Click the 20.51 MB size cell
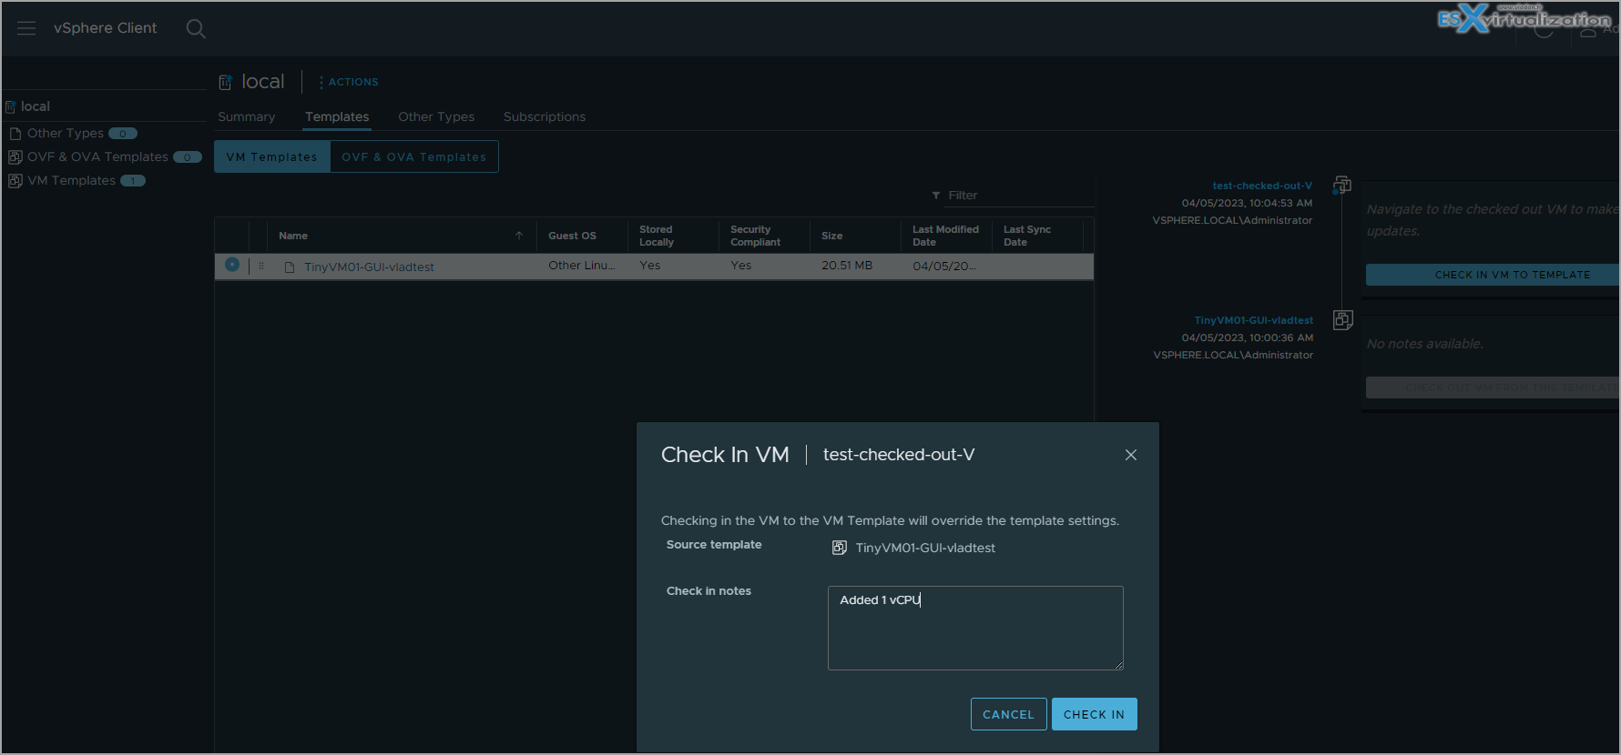1621x755 pixels. pos(847,266)
